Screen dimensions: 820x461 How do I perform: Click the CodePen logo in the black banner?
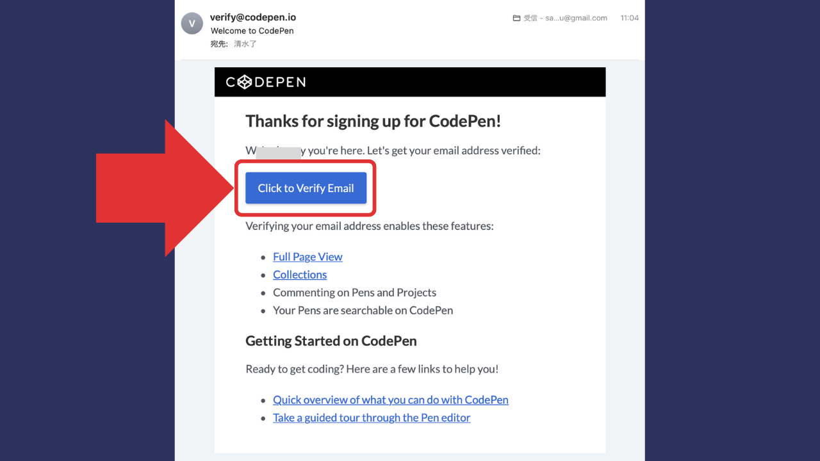point(266,82)
